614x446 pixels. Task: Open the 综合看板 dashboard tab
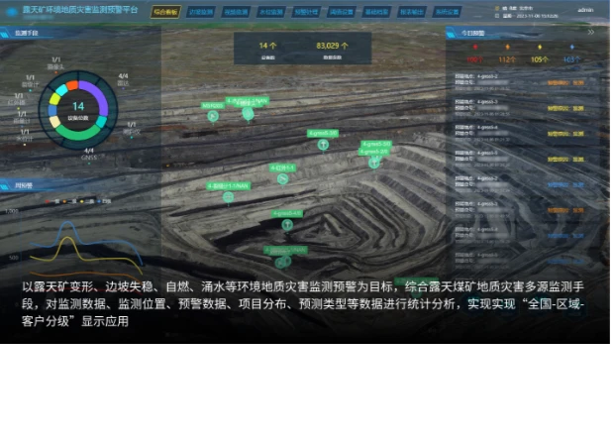click(166, 12)
